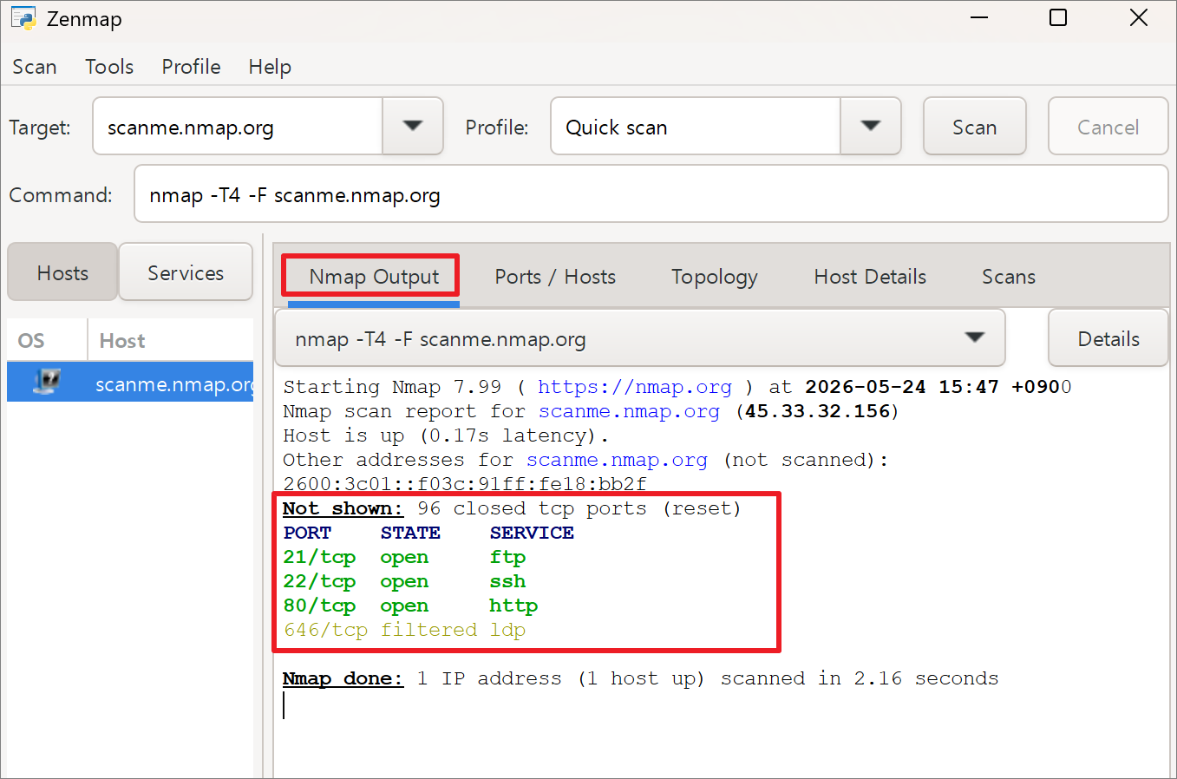Click scanme.nmap.org link in scan report line

click(629, 411)
